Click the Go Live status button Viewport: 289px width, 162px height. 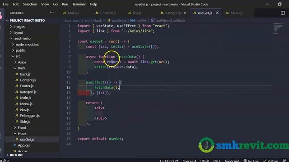click(x=251, y=161)
